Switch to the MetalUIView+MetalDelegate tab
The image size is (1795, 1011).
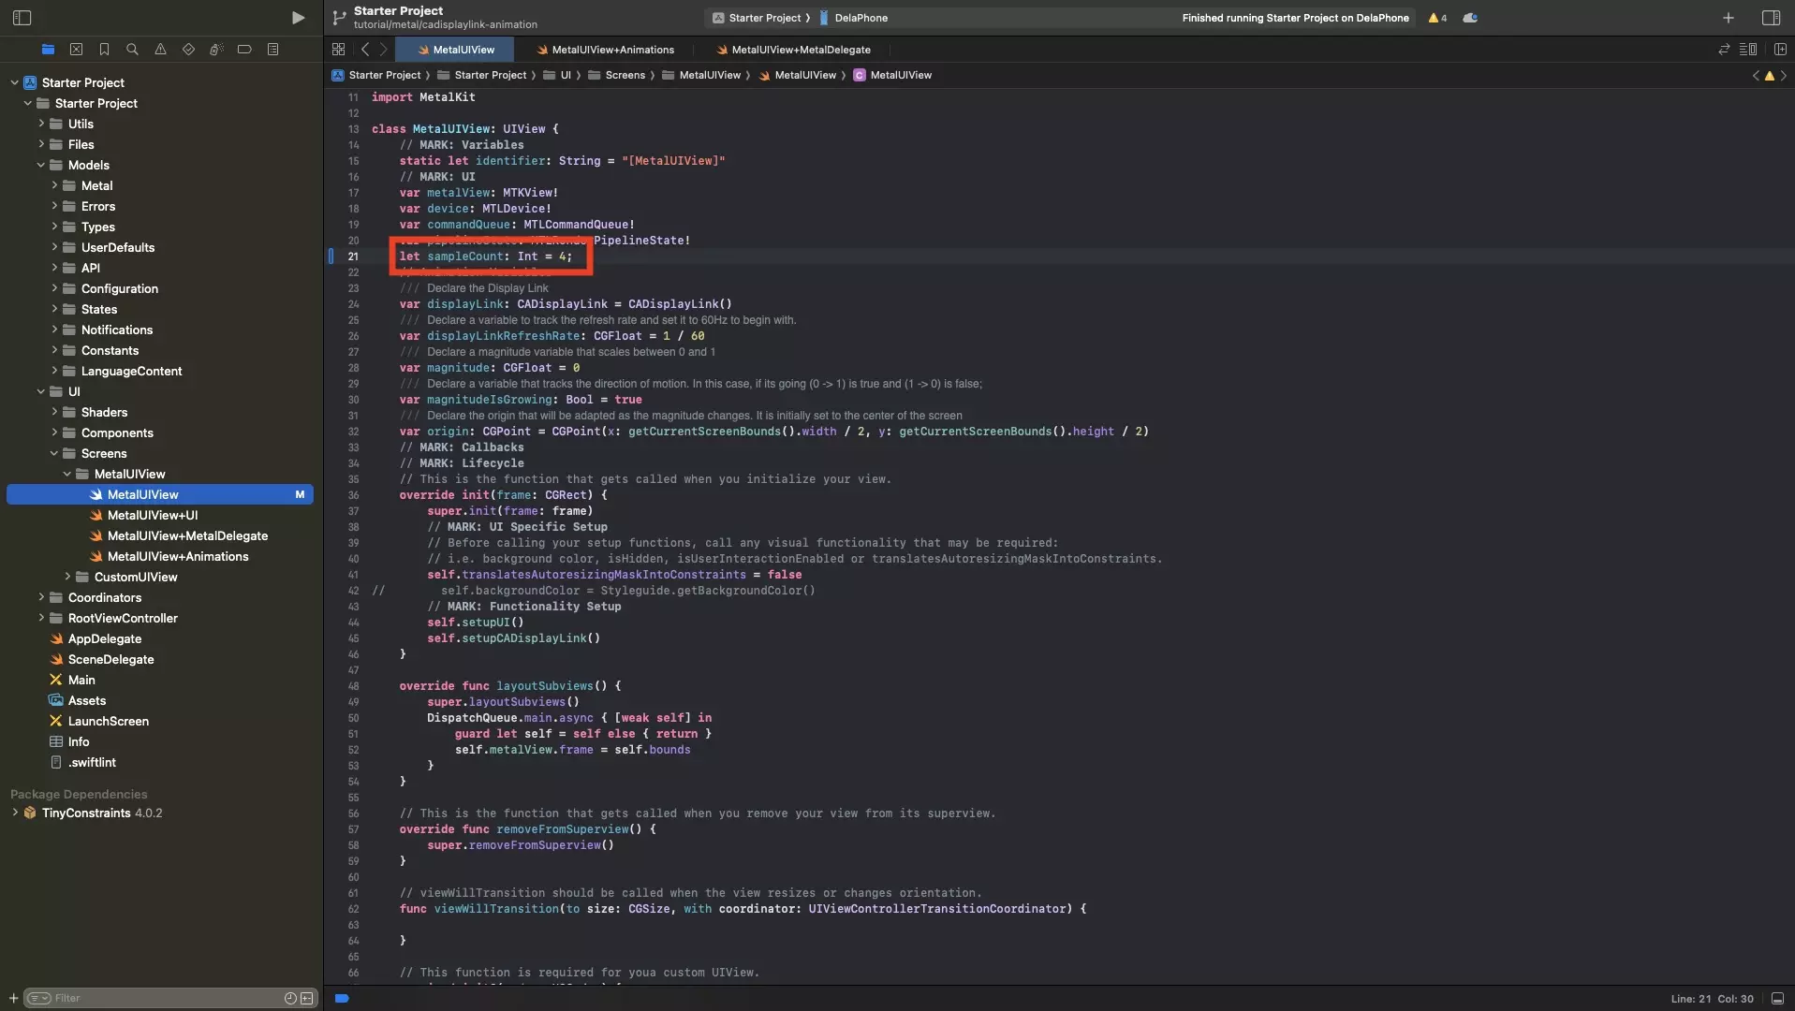pos(792,50)
